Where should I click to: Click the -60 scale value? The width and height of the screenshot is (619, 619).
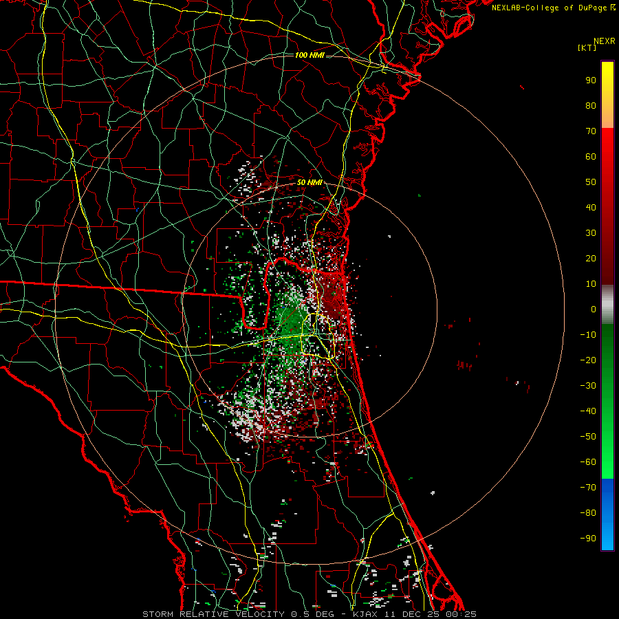tap(588, 462)
